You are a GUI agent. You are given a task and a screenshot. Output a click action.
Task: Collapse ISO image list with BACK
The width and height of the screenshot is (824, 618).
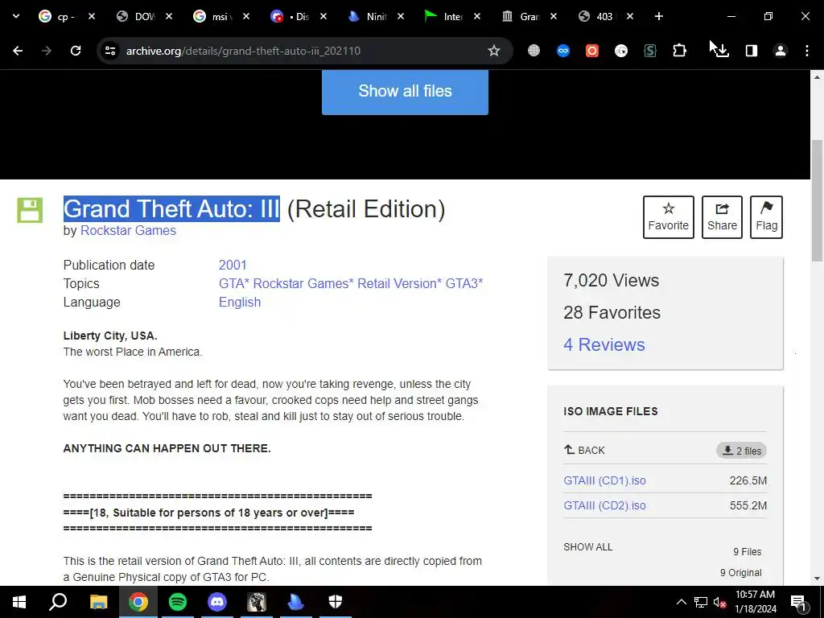pos(584,451)
